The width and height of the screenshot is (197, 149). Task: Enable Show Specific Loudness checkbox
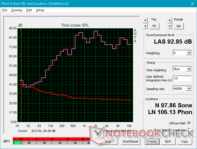[189, 130]
